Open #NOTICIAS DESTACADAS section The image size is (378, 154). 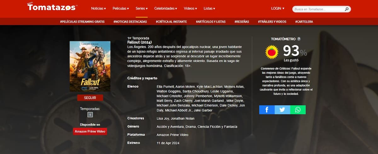(x=130, y=22)
